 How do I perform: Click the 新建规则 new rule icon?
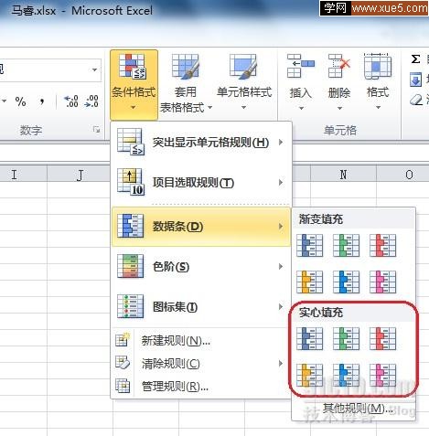coord(123,340)
